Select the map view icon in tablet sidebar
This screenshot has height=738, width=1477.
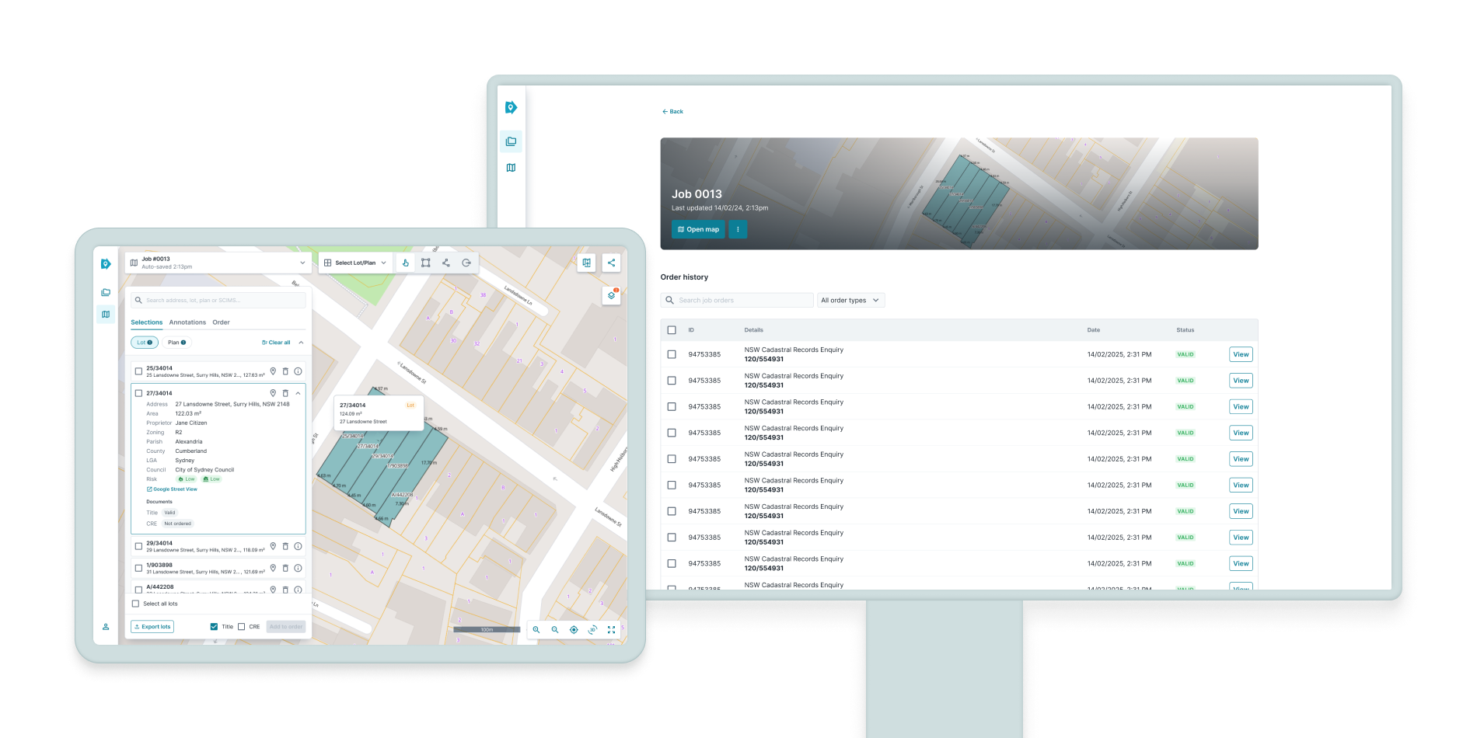[106, 315]
